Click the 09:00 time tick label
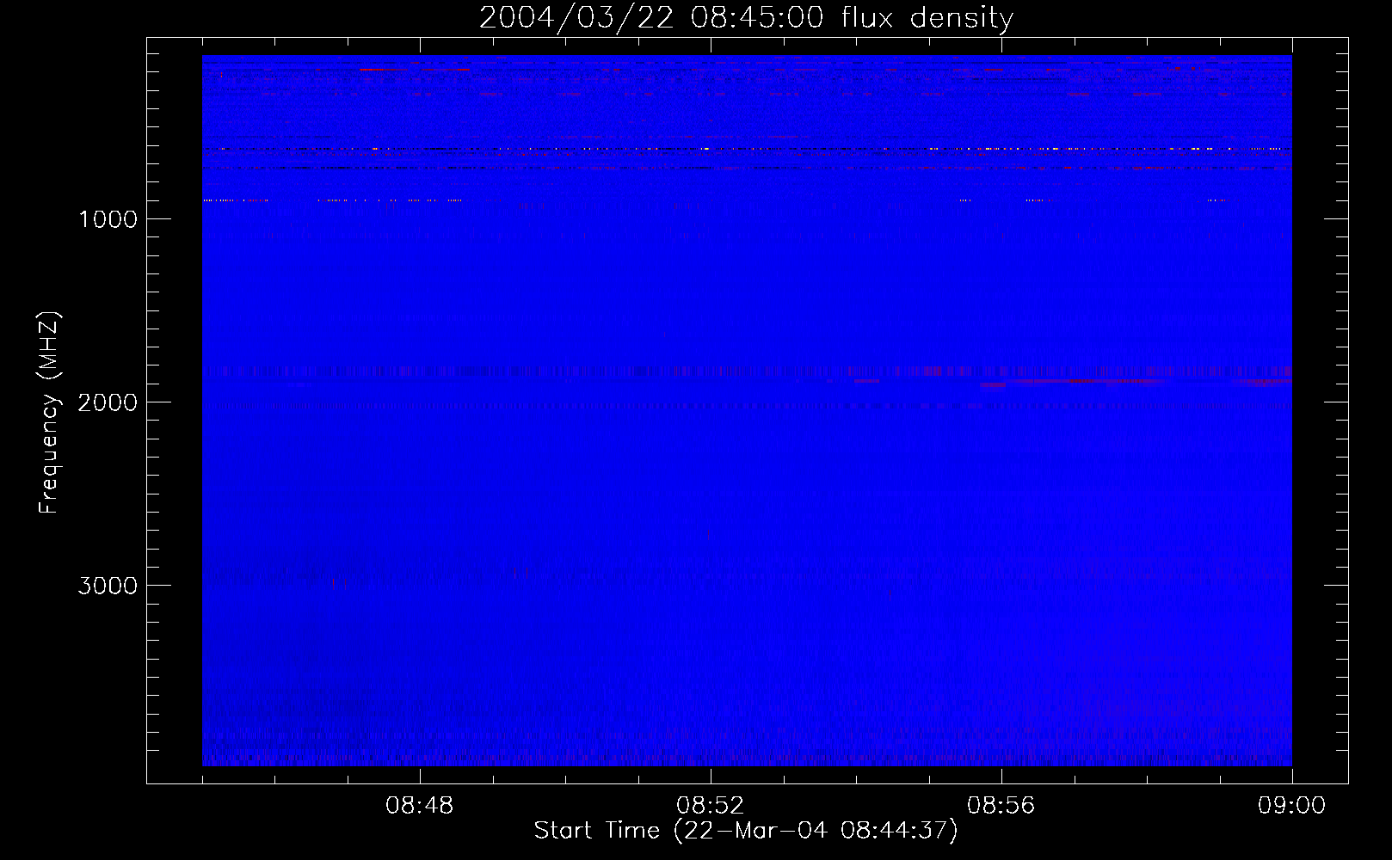Screen dimensions: 1392x860 click(1292, 806)
